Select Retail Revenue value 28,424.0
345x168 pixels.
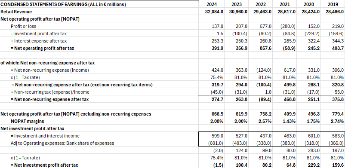(311, 12)
